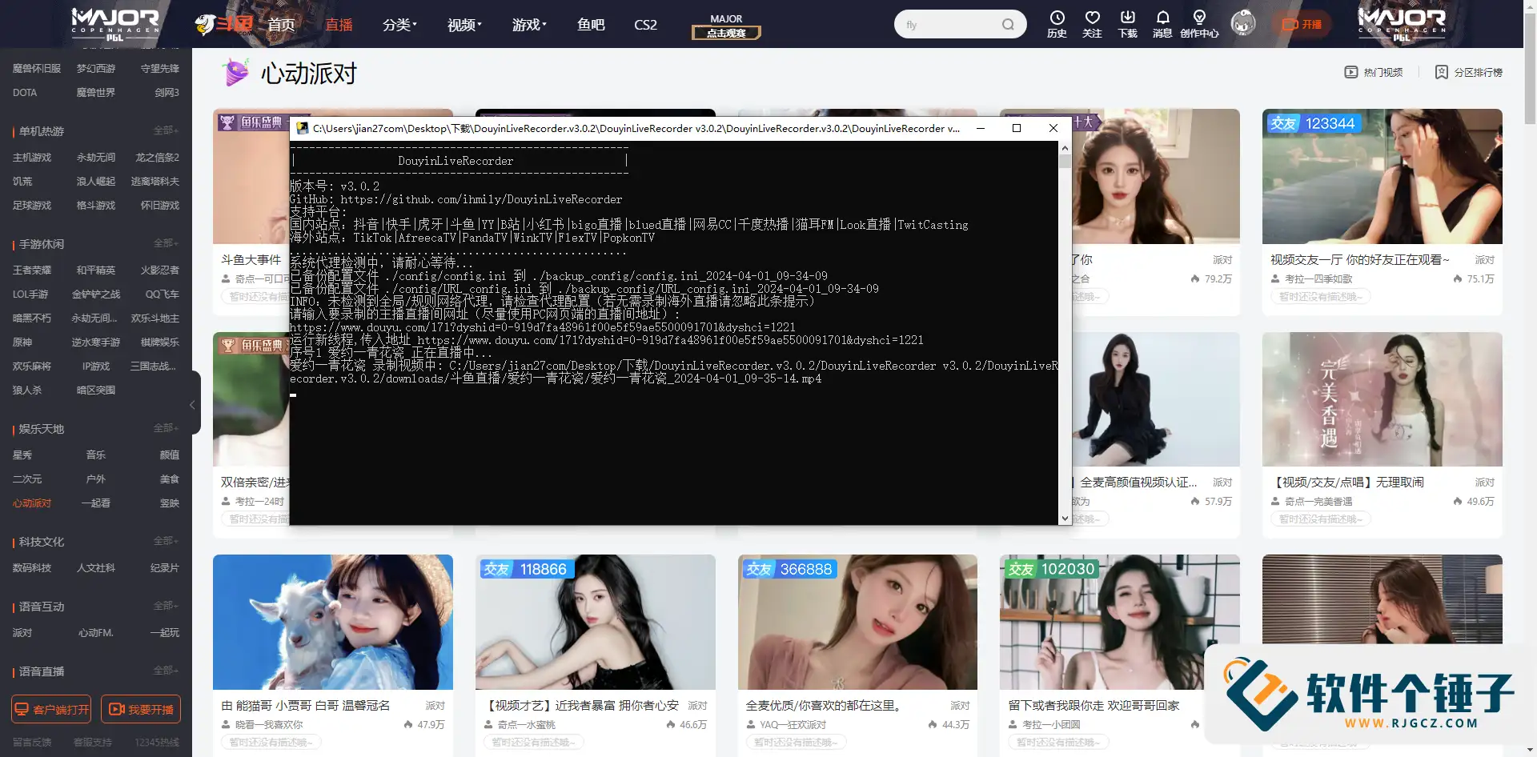The height and width of the screenshot is (757, 1537).
Task: Open the 123344 交友 stream thumbnail
Action: click(x=1382, y=176)
